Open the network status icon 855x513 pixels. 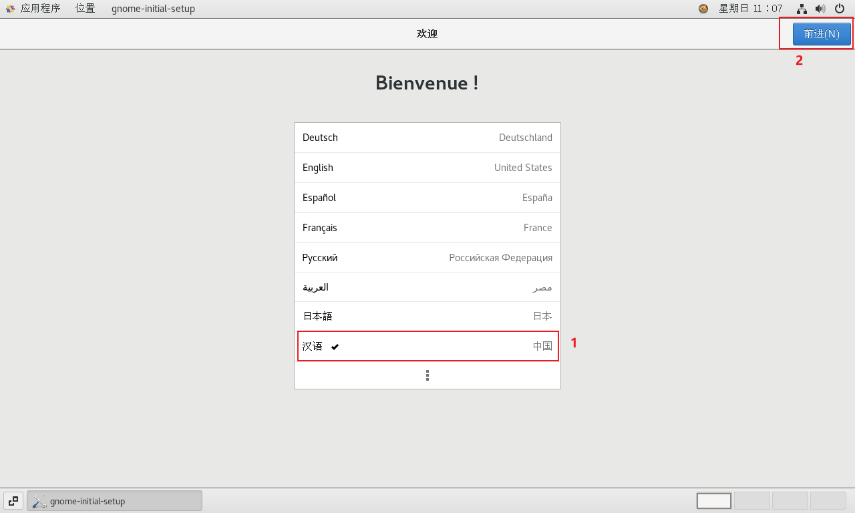[802, 9]
